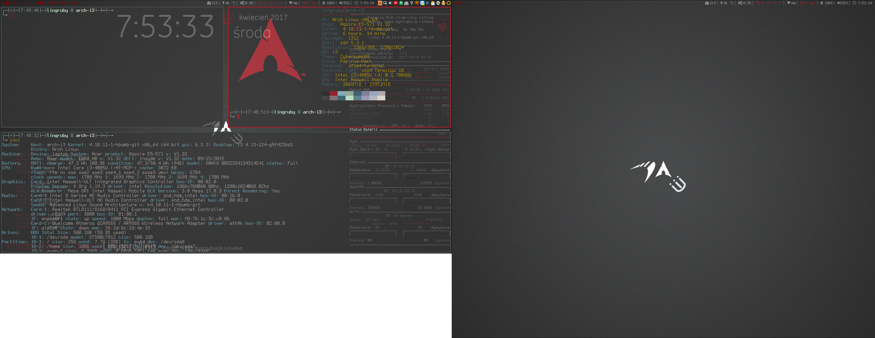
Task: Open the tray speaker volume icon
Action: click(x=390, y=3)
